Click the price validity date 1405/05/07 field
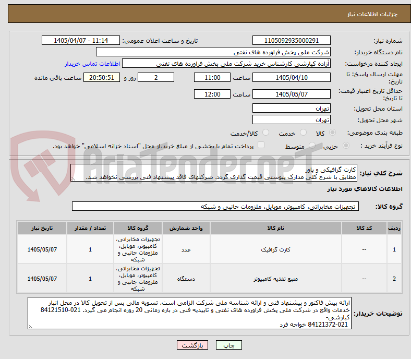 291,94
